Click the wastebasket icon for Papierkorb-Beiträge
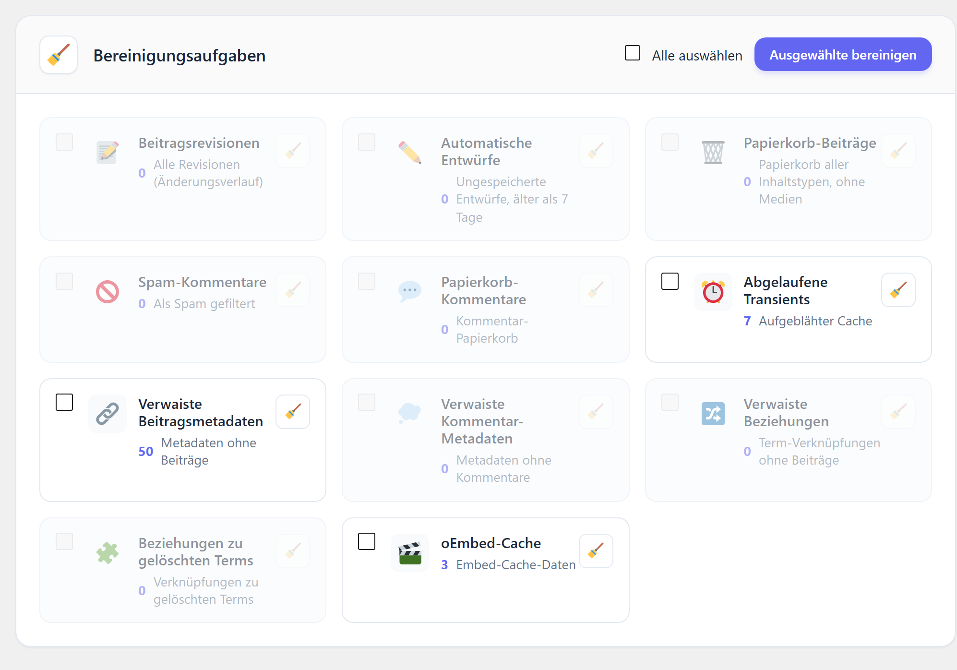 pyautogui.click(x=713, y=153)
